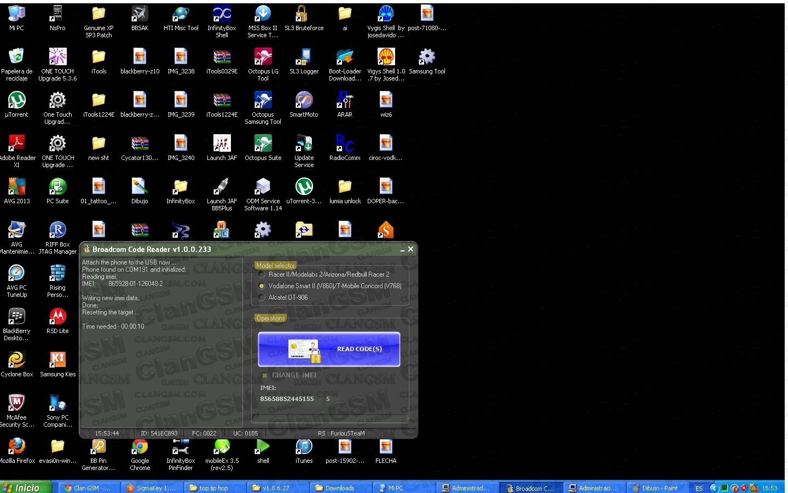Screen dimensions: 788x493
Task: Open Mozilla Firefox desktop icon
Action: (16, 451)
